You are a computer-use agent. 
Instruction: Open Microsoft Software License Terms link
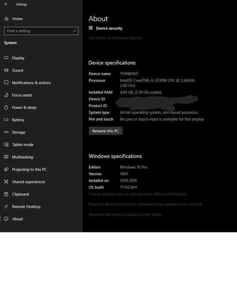(x=125, y=215)
